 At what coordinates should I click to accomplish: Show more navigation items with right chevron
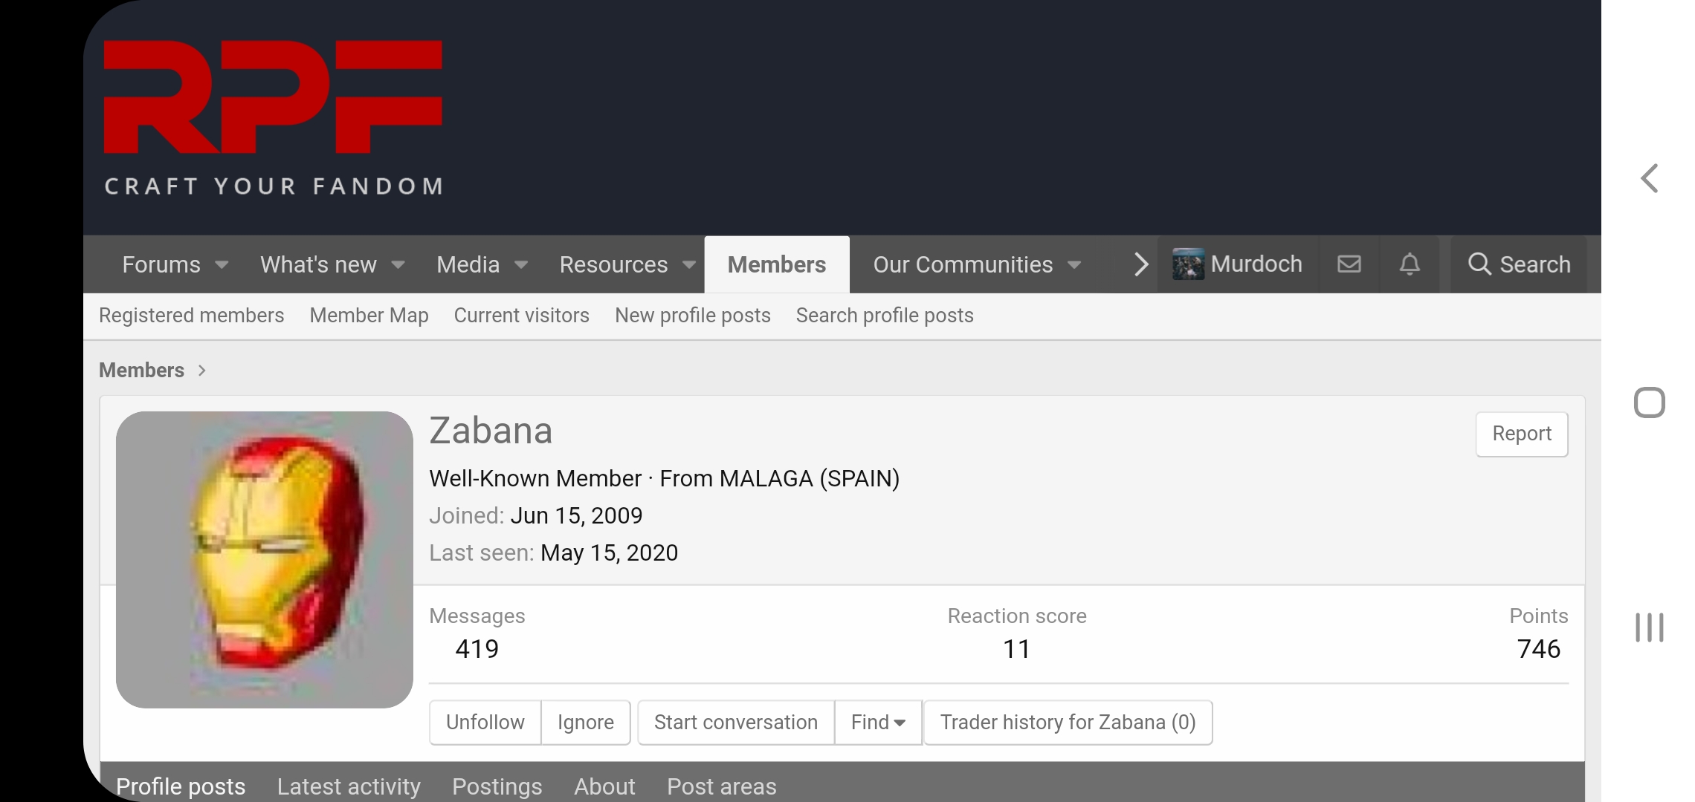coord(1140,264)
